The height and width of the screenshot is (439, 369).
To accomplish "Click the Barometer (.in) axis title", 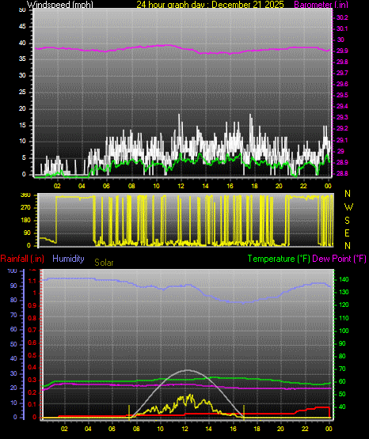I will 321,5.
